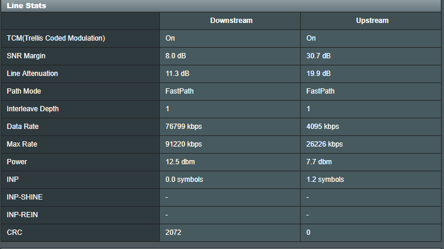Viewport: 444px width, 249px height.
Task: Click the Interleave Depth label
Action: [x=32, y=109]
